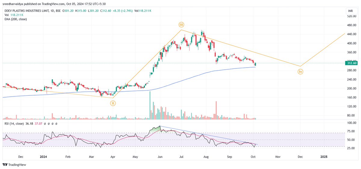Screen dimensions: 361x169
Task: Select the wave label iii at the chart peak
Action: click(181, 24)
